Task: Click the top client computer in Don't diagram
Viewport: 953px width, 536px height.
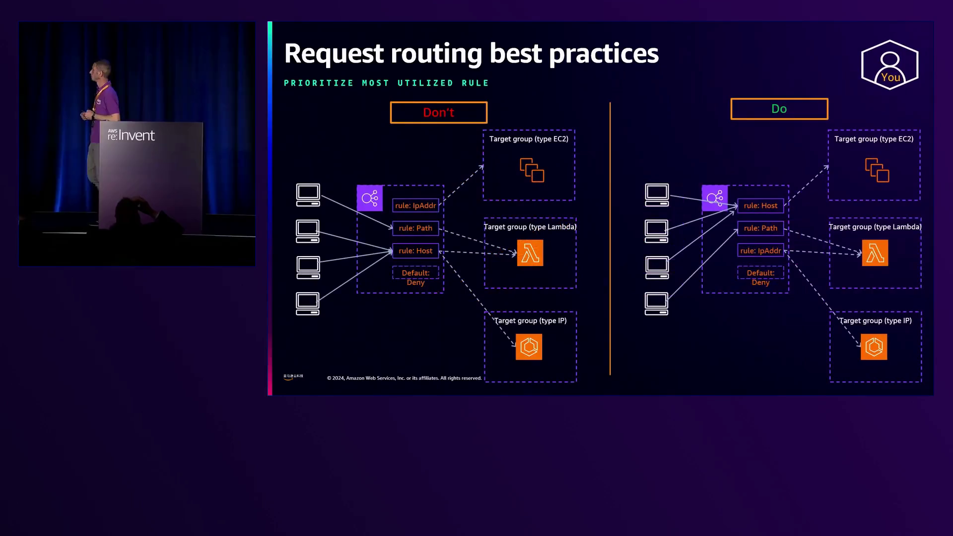Action: click(308, 195)
